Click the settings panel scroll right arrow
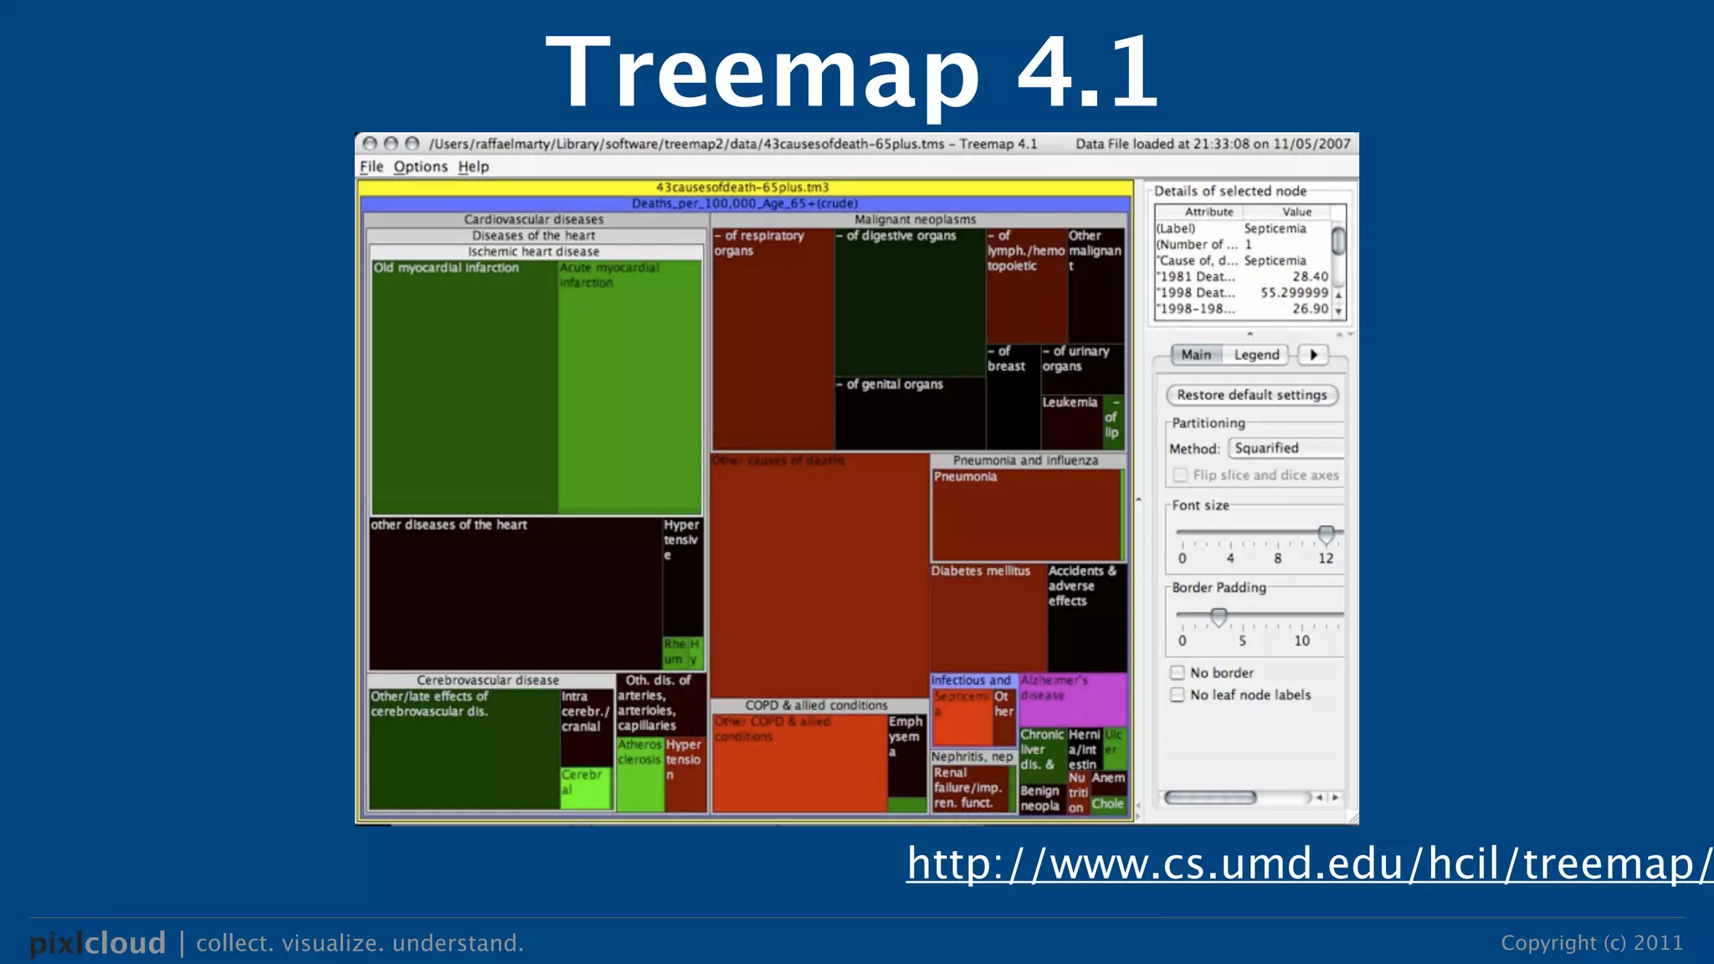This screenshot has height=964, width=1714. [1335, 797]
